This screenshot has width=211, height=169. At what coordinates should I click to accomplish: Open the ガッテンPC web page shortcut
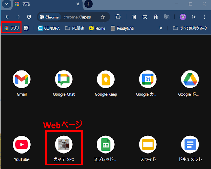(x=64, y=144)
